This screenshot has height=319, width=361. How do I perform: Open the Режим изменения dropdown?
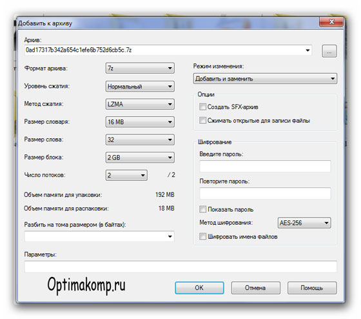point(265,79)
